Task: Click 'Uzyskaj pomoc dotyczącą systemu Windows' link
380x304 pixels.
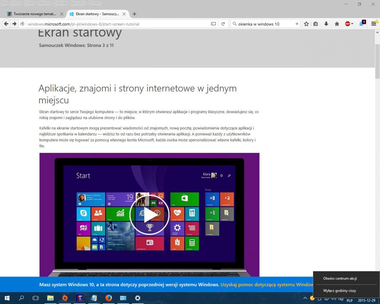Action: pos(267,284)
